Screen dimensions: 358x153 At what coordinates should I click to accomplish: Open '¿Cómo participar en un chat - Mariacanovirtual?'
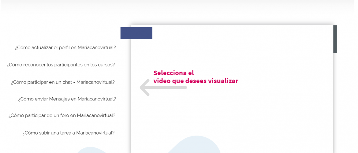point(63,82)
